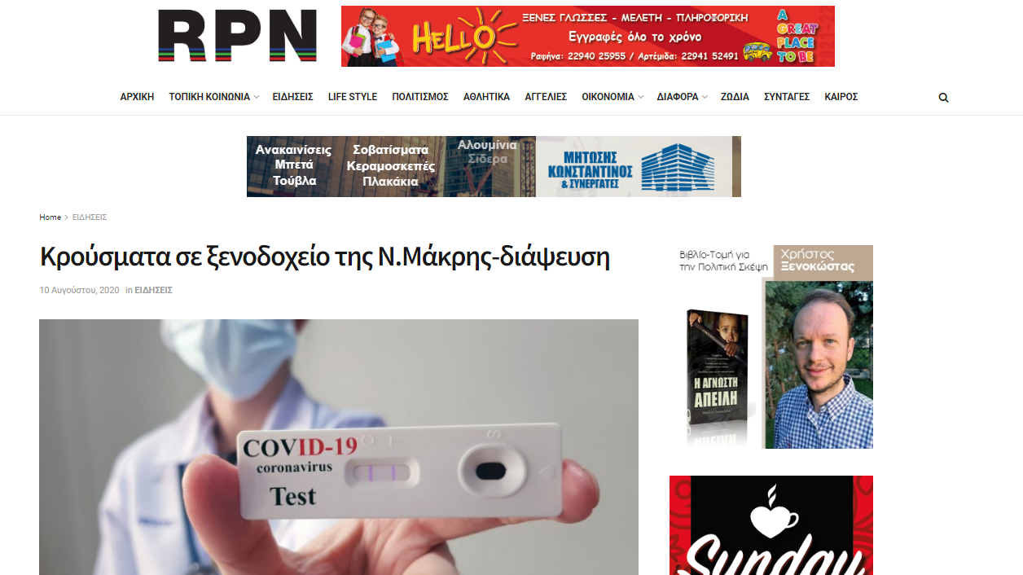Click the ΕΙΔΗΣΕΙΣ category link under the title

click(153, 290)
